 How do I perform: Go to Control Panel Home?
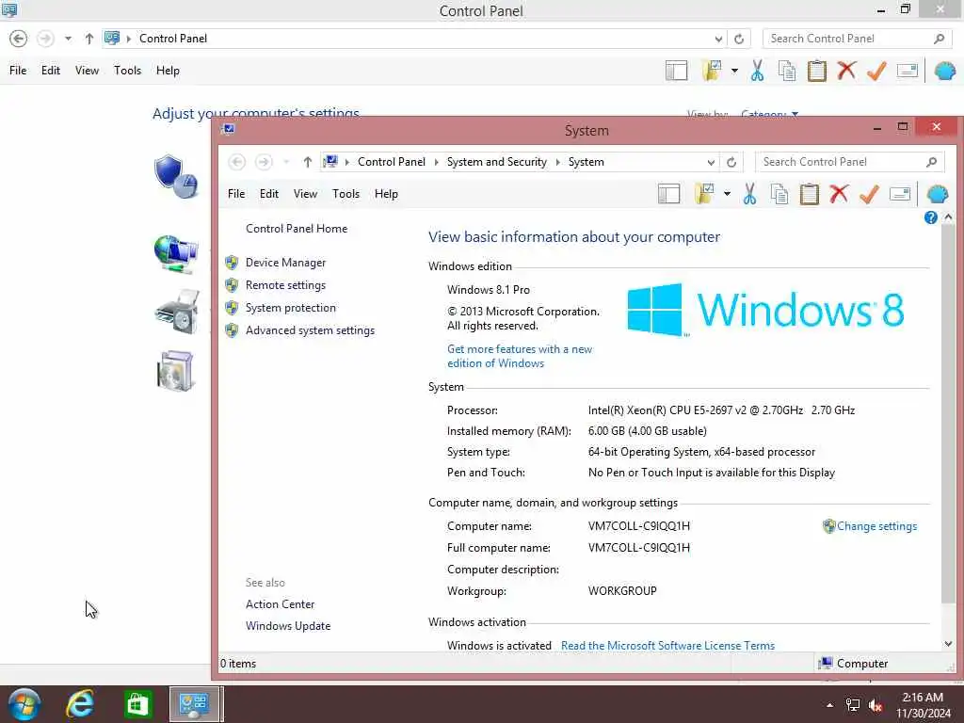pyautogui.click(x=297, y=229)
